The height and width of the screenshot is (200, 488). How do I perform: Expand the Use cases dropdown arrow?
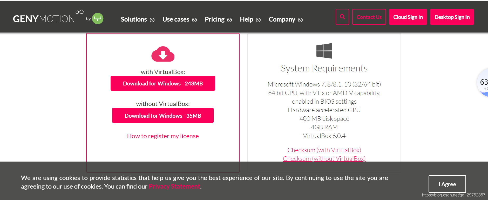tap(194, 20)
